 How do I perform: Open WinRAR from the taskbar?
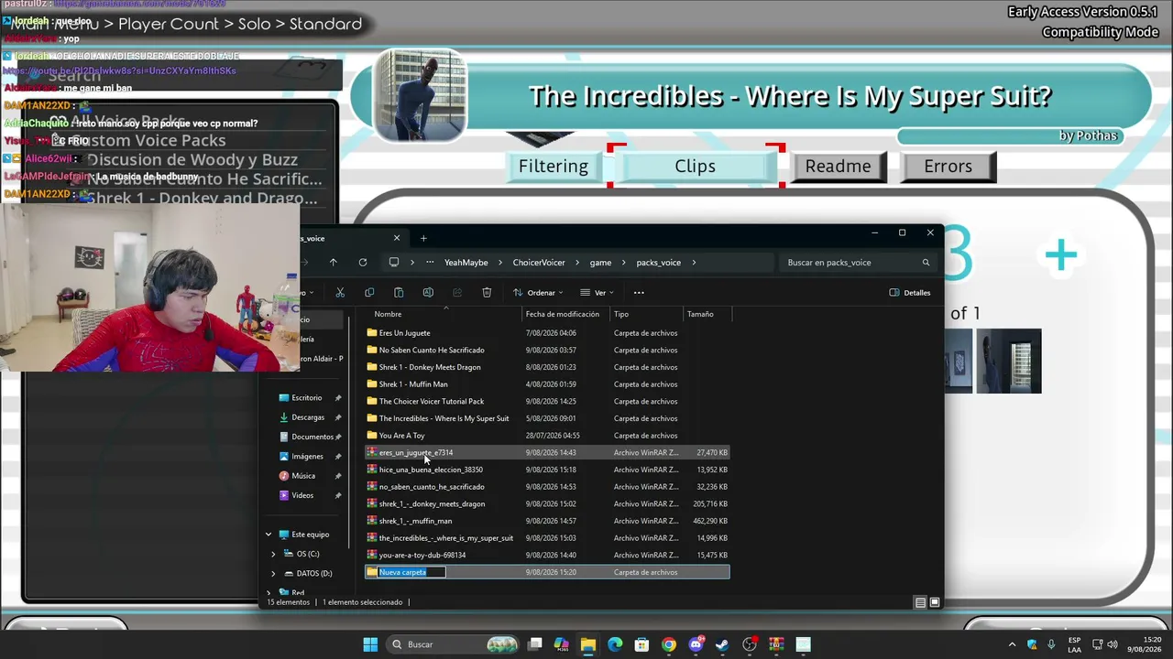coord(776,644)
